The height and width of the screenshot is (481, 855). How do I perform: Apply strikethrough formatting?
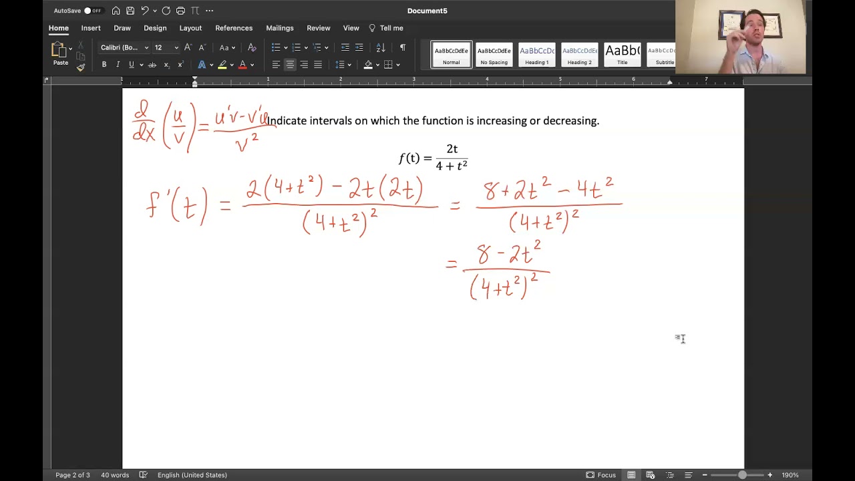coord(152,65)
